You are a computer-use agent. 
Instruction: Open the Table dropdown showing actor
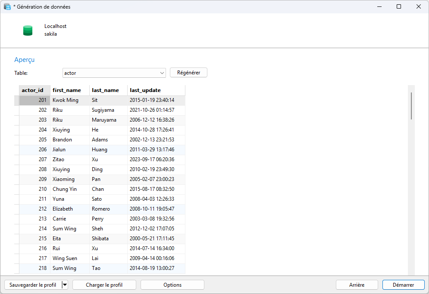point(114,73)
